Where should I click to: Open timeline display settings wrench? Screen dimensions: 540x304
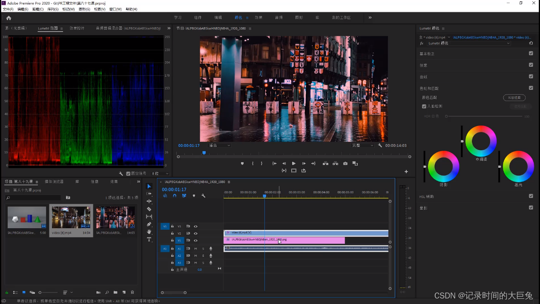pos(203,196)
